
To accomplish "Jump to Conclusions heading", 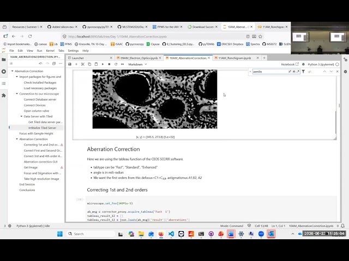I will coord(27,190).
